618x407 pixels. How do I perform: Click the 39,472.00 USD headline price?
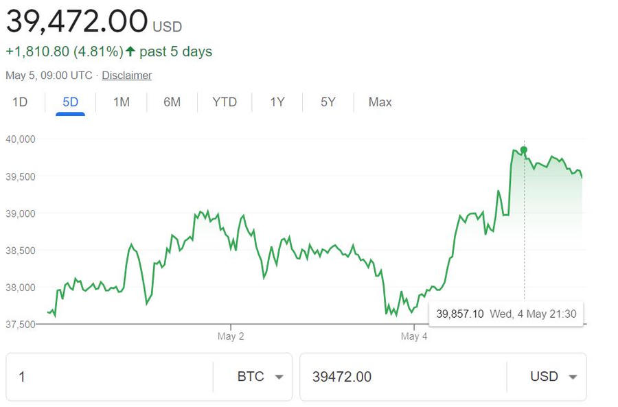pyautogui.click(x=77, y=21)
